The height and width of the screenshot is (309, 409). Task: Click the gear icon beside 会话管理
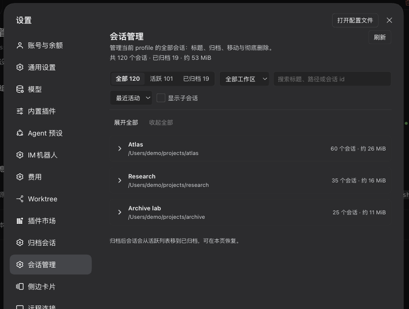pyautogui.click(x=20, y=265)
